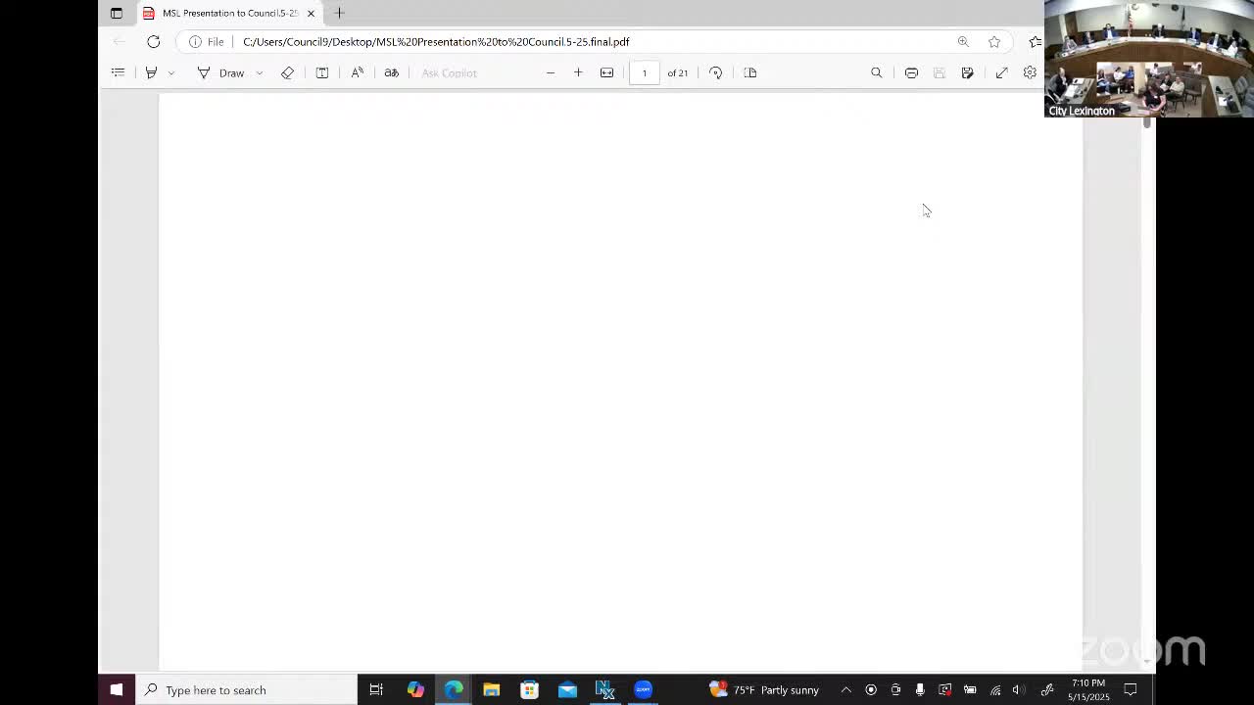Open the Draw pen options dropdown
1254x705 pixels.
(x=259, y=72)
